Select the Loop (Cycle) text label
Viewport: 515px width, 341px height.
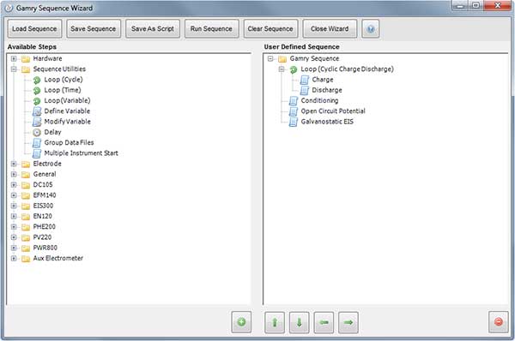[x=64, y=80]
